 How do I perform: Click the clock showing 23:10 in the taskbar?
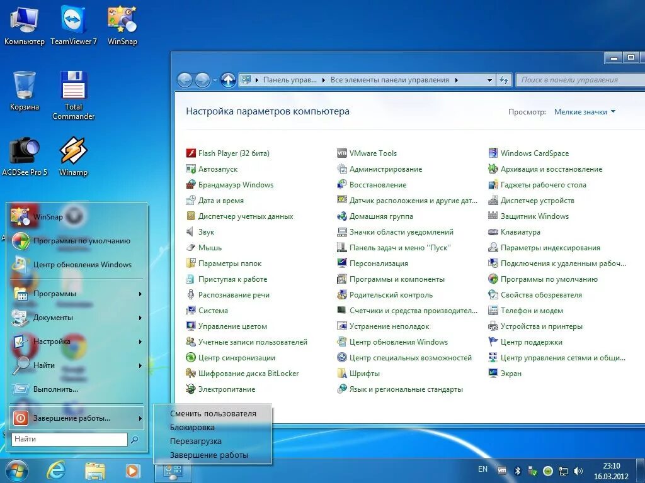pos(611,466)
